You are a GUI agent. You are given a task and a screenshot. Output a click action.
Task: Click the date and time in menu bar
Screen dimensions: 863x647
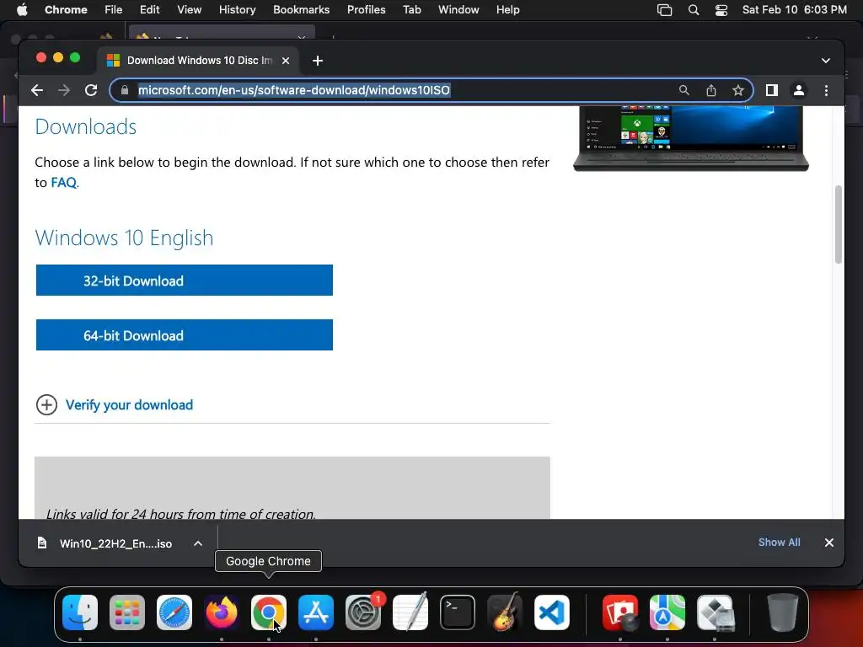click(x=794, y=10)
